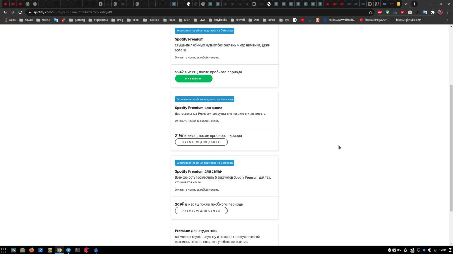
Task: Open the лента bookmarks folder
Action: (x=43, y=20)
